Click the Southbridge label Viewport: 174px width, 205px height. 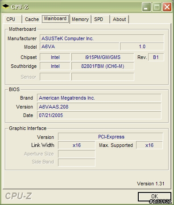pyautogui.click(x=24, y=66)
